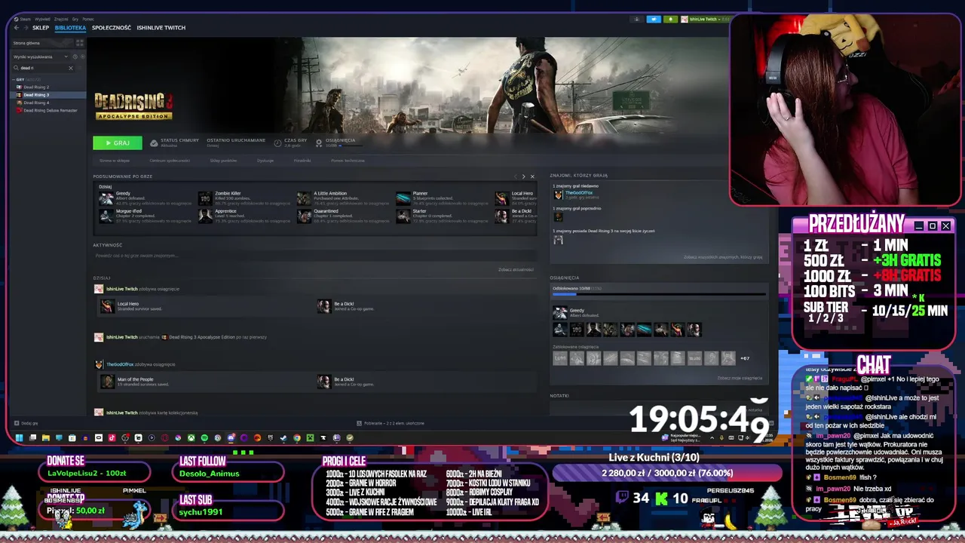The height and width of the screenshot is (543, 965).
Task: Click the achievements progress bar
Action: coord(658,294)
